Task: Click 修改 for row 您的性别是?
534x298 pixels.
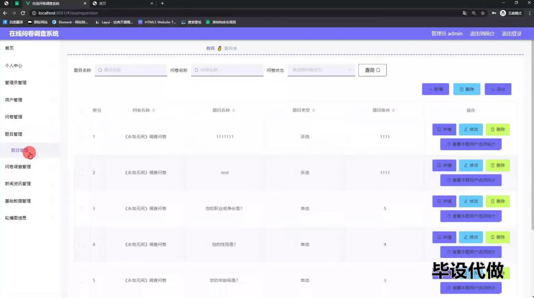Action: [471, 237]
